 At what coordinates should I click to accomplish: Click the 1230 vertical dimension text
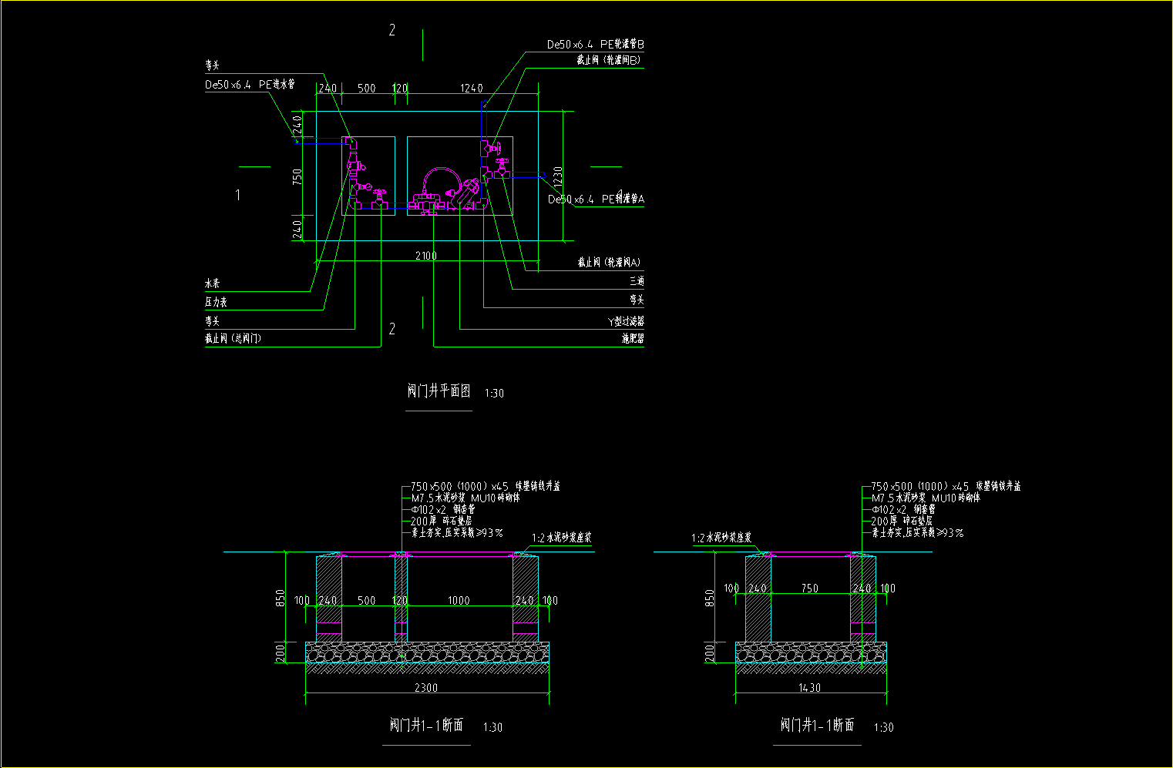(558, 176)
